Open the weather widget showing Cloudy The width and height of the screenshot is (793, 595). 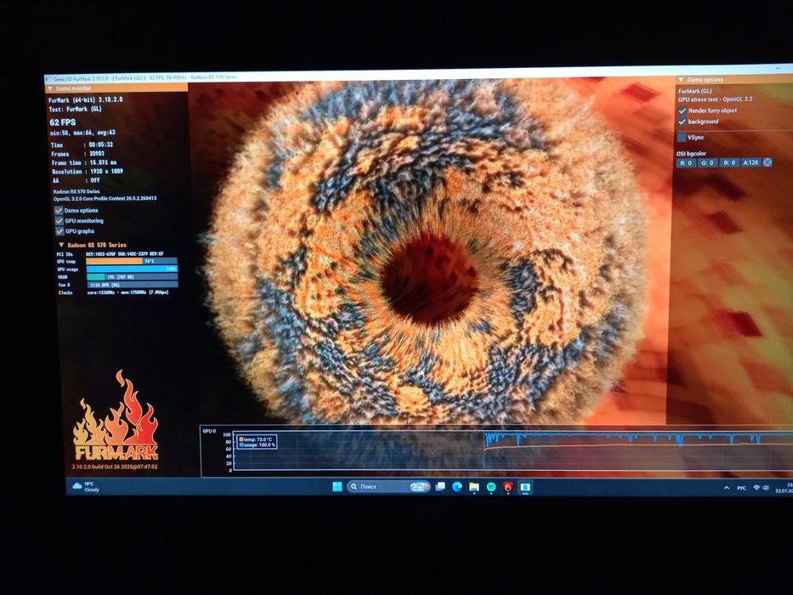pyautogui.click(x=86, y=487)
